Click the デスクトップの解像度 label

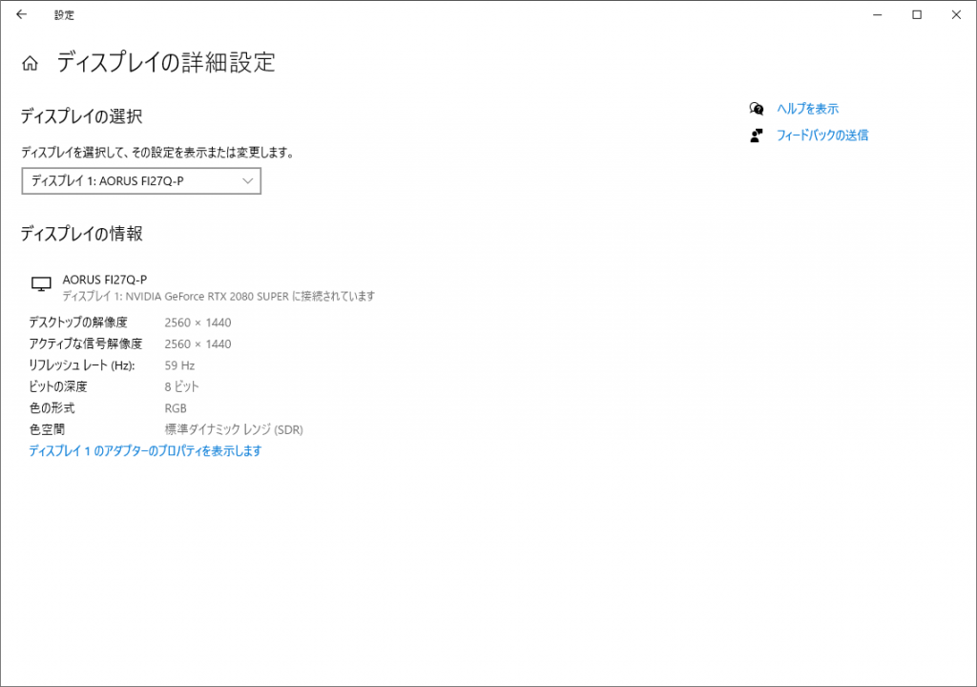coord(78,323)
